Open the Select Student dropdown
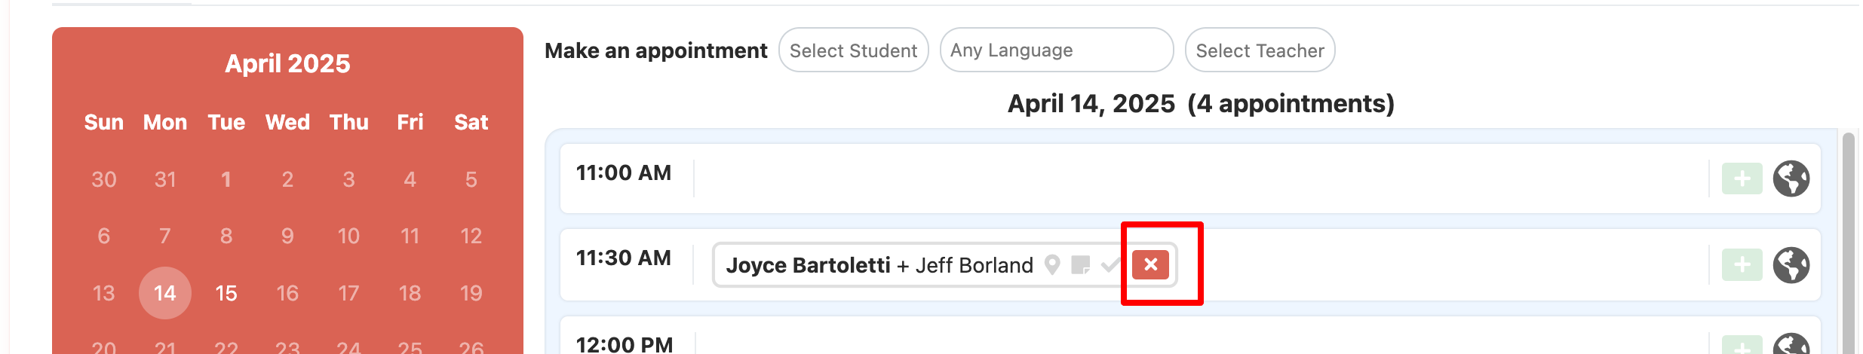Viewport: 1863px width, 354px height. pos(853,50)
